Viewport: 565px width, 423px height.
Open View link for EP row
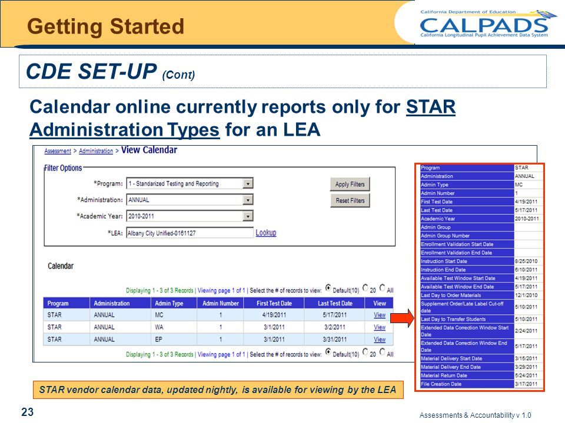tap(380, 340)
